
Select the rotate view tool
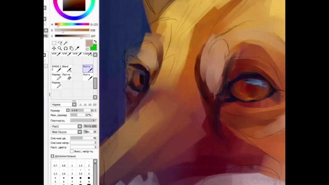point(66,48)
